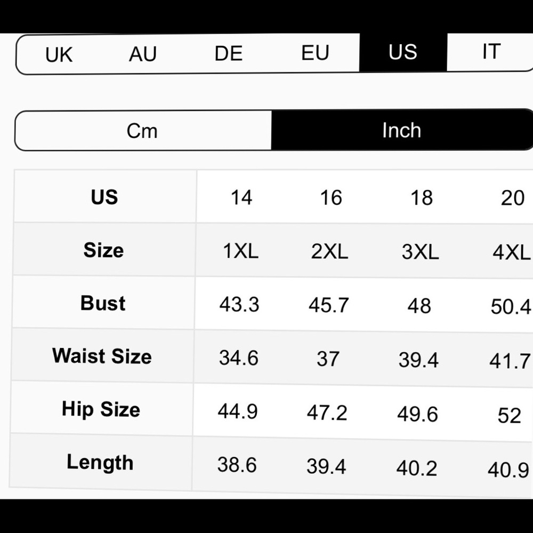Switch to the IT size tab

click(x=490, y=52)
